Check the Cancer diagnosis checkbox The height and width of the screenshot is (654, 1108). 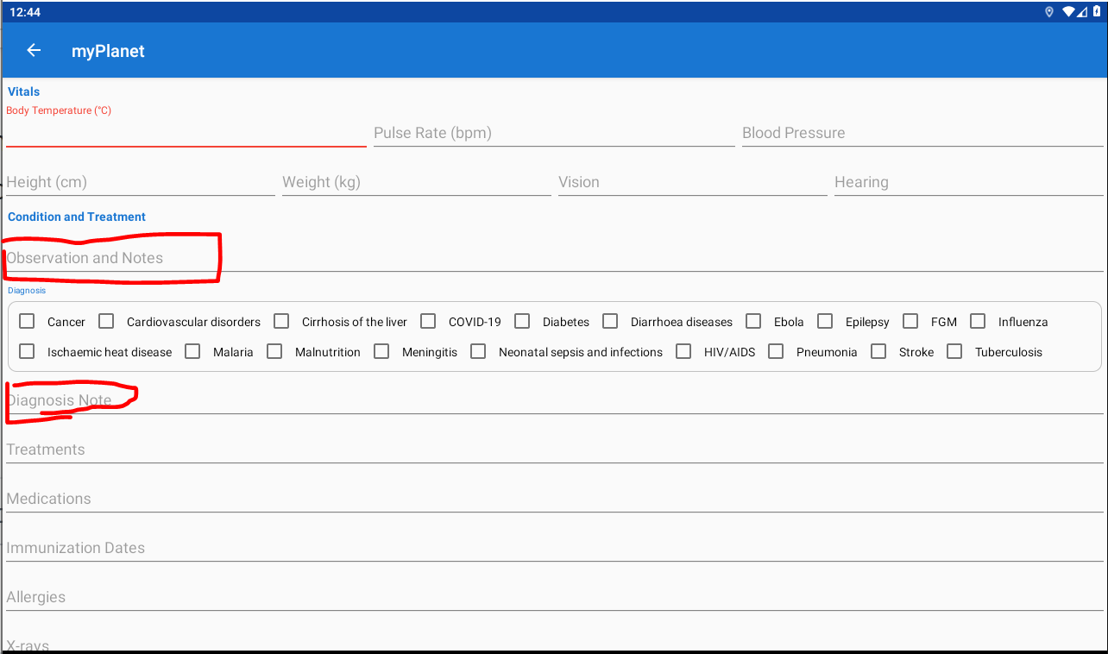[x=26, y=321]
